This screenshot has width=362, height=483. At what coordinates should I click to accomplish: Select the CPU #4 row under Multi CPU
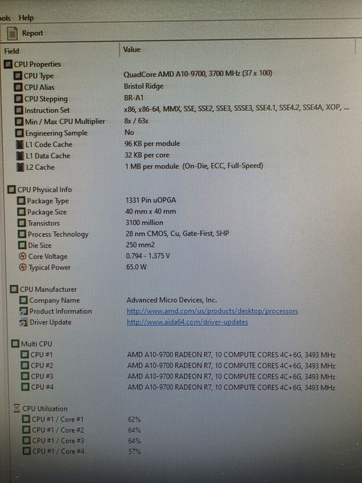click(179, 387)
